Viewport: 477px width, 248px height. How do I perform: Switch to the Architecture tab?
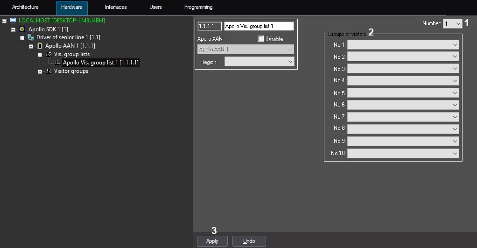point(25,7)
